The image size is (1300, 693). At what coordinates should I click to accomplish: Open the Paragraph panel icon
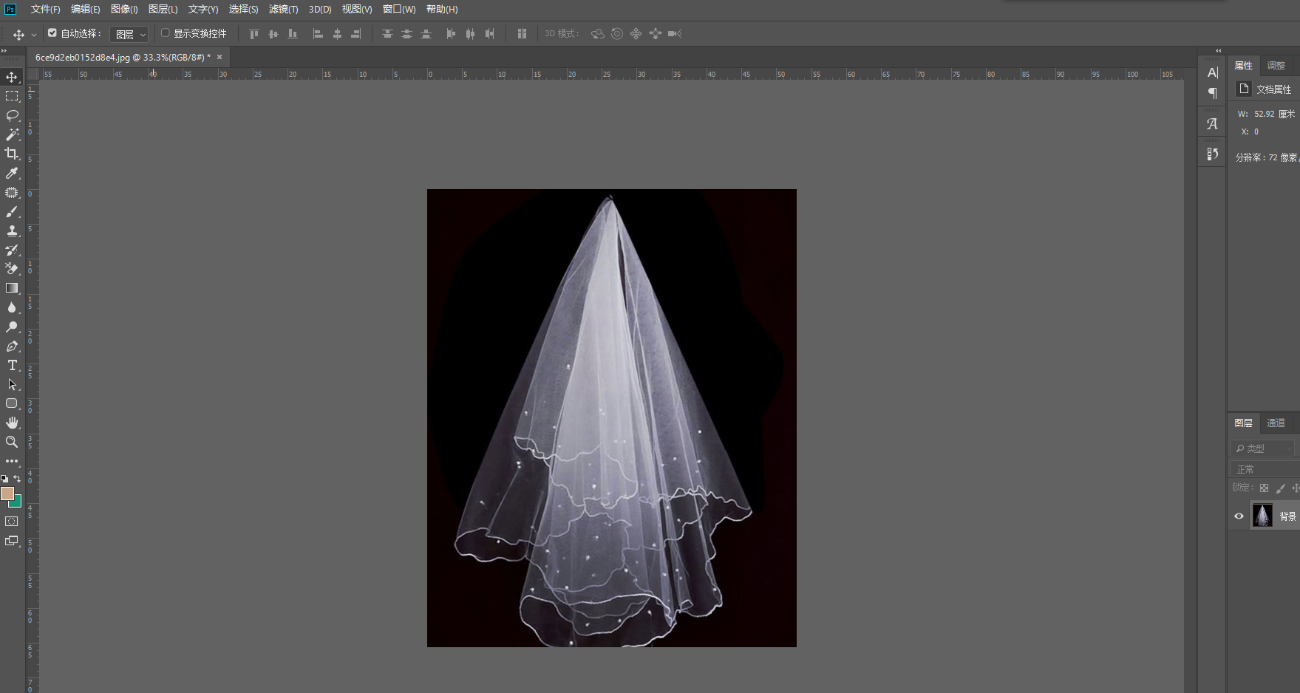coord(1212,93)
